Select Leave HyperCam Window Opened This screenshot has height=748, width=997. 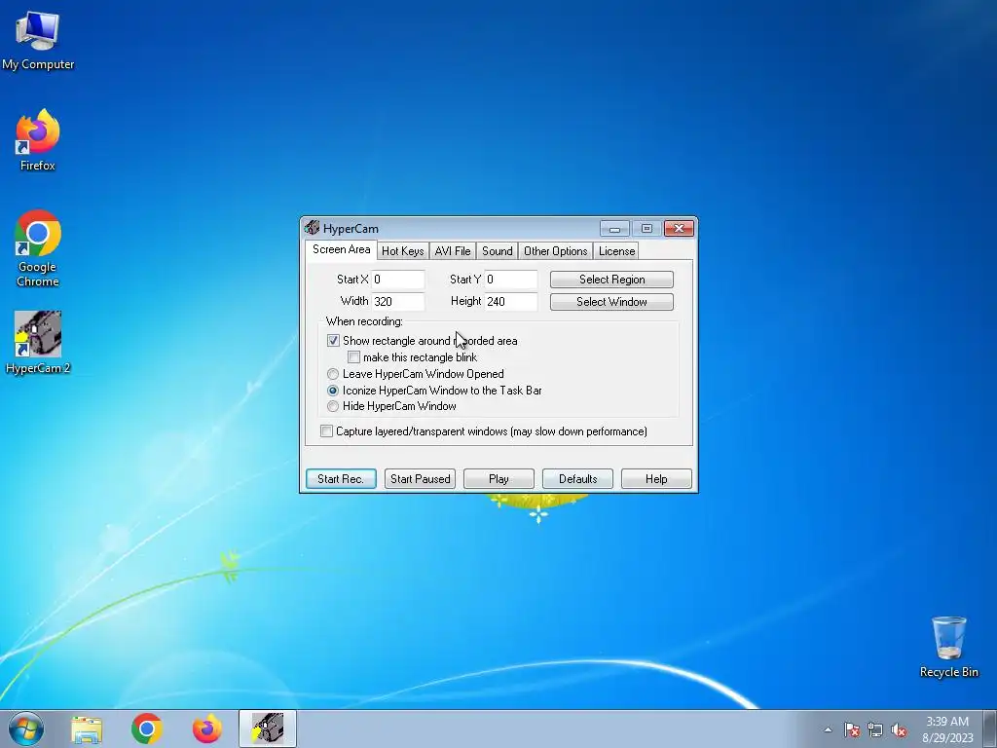333,373
